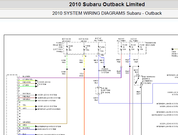The image size is (178, 135).
Task: Click 'DOOR LOCKS SYSTEM' beside the RED/GRN bracket
Action: coord(45,83)
